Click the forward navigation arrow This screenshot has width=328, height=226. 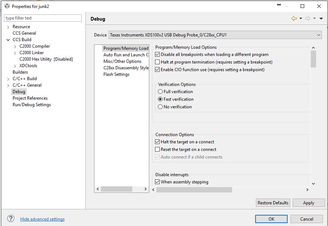(x=308, y=18)
